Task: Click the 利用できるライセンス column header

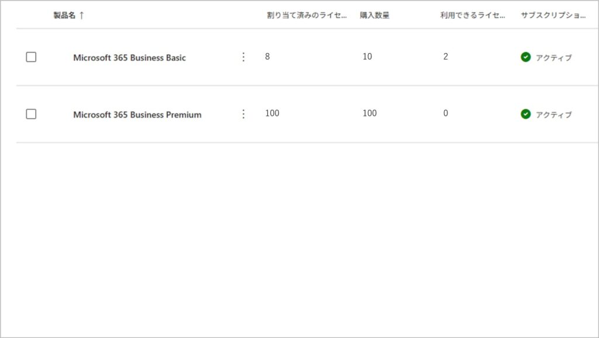Action: click(x=473, y=16)
